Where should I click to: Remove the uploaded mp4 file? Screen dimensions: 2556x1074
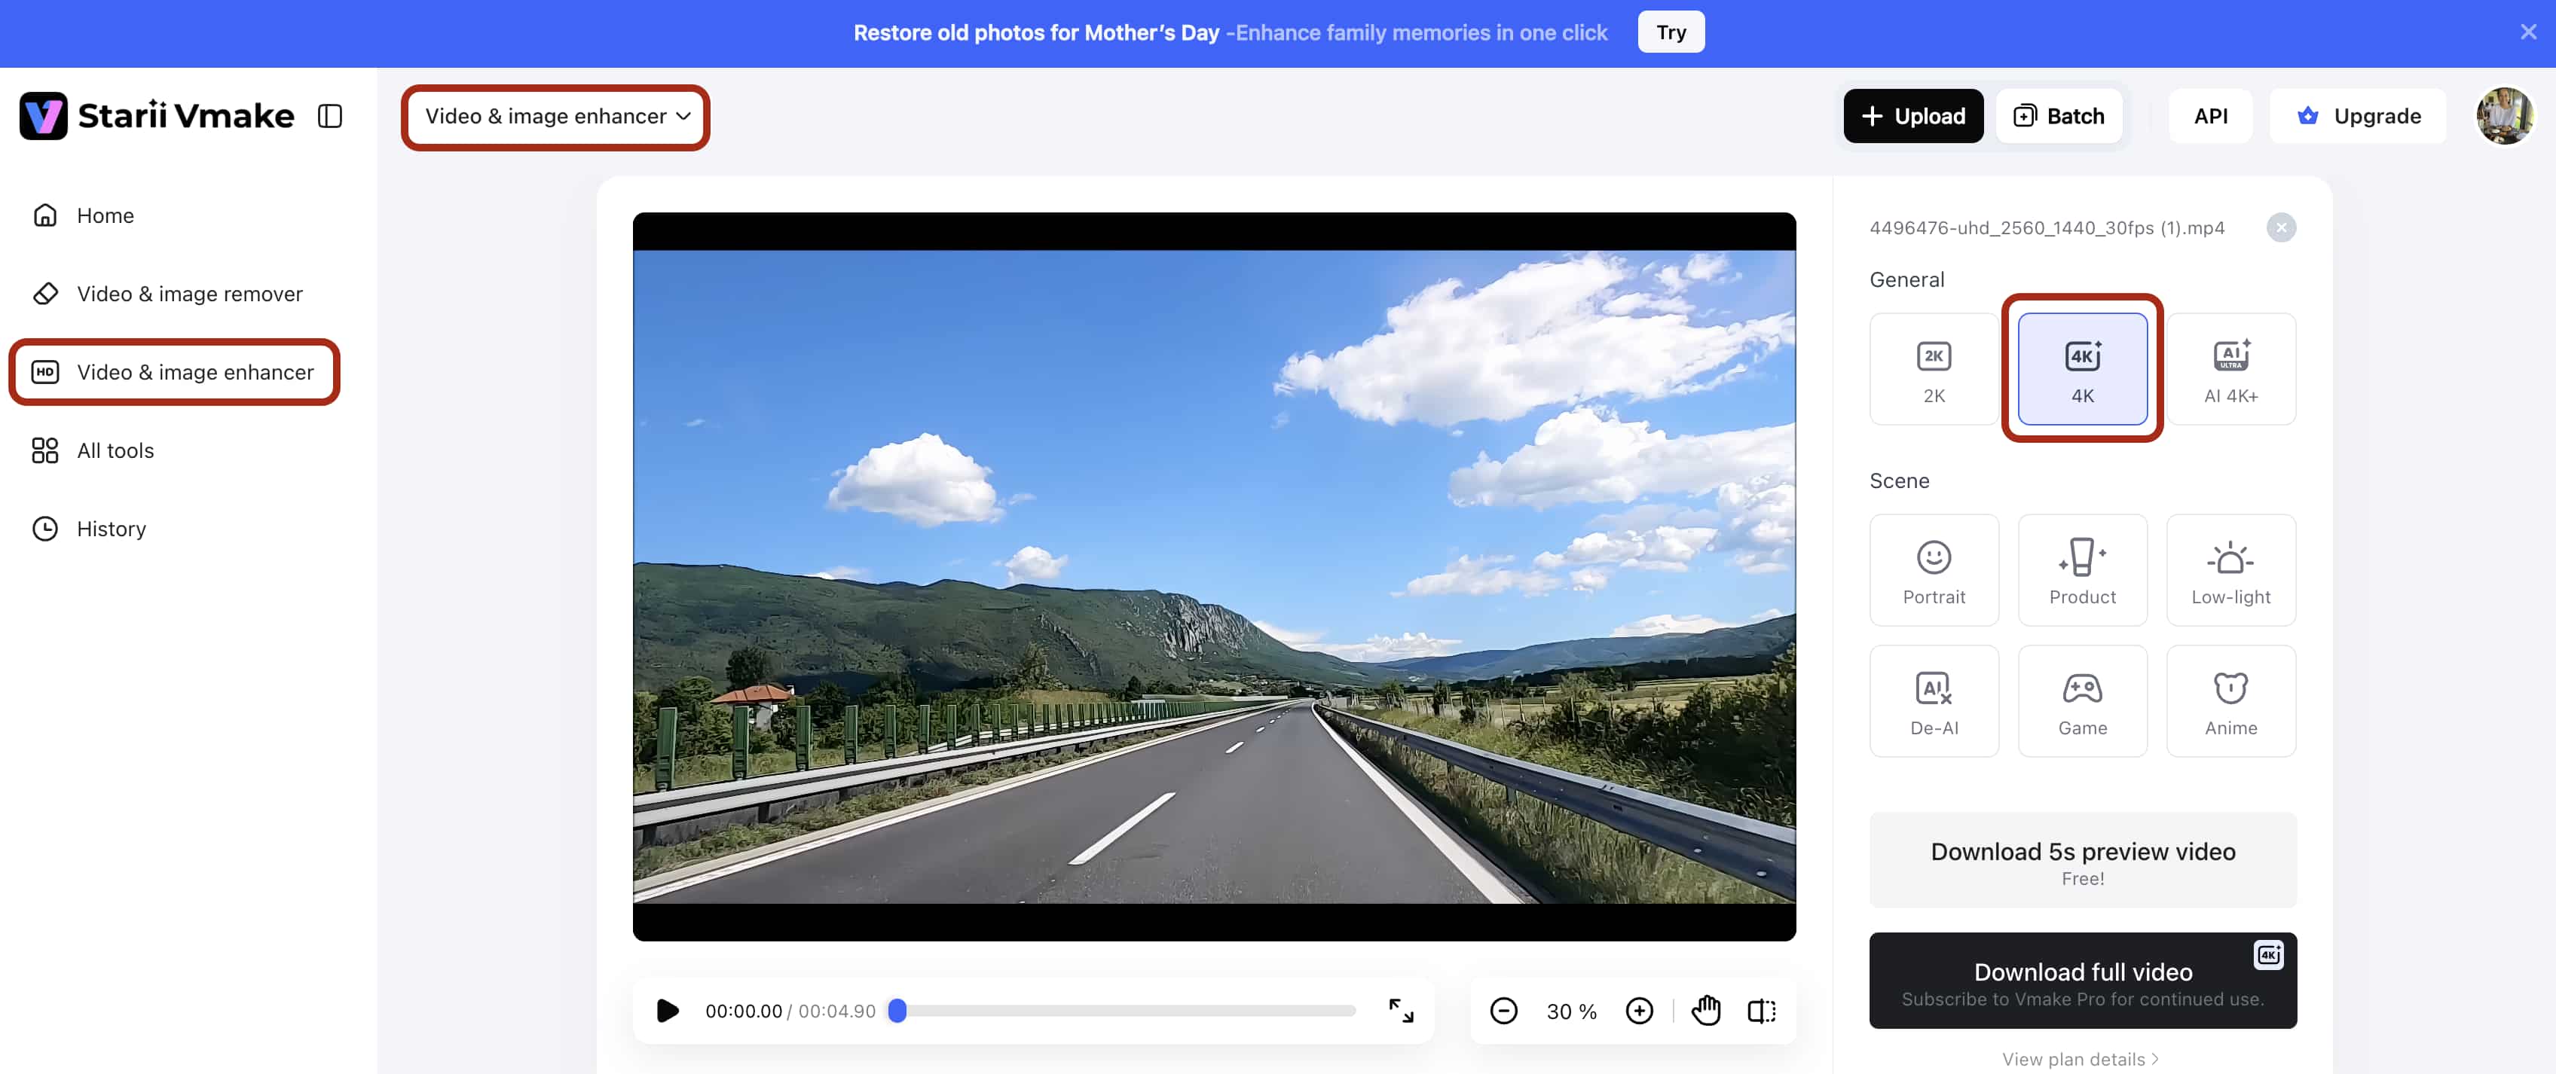(x=2280, y=228)
